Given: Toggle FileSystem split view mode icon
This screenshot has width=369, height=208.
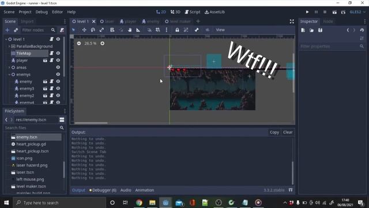Looking at the screenshot, I should (62, 120).
